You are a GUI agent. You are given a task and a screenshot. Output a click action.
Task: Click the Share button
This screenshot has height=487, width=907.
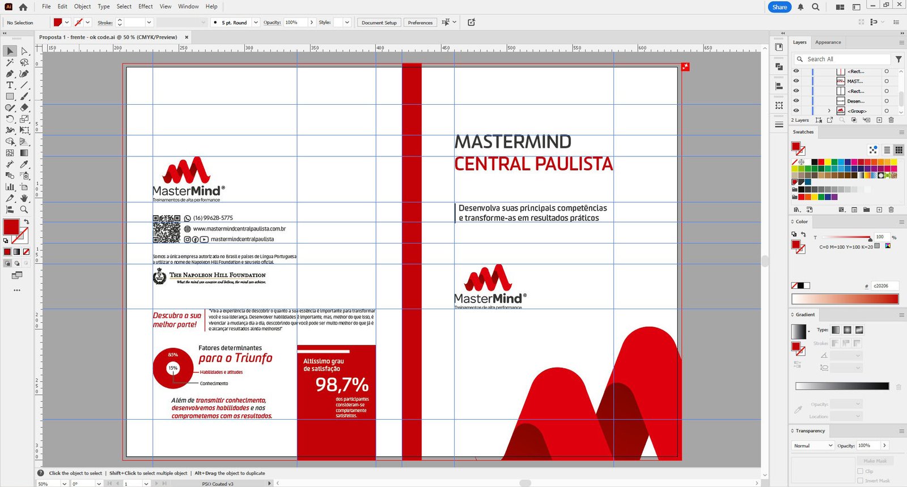click(779, 7)
